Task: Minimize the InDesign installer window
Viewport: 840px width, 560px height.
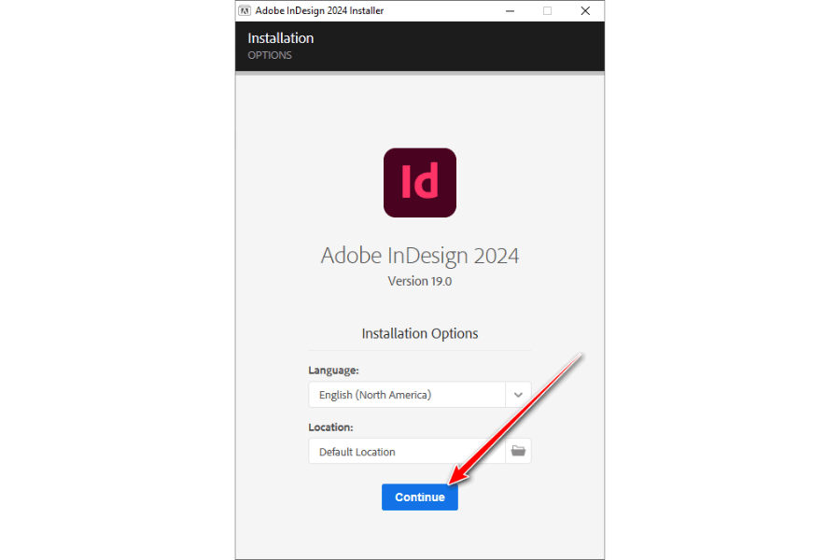Action: point(510,11)
